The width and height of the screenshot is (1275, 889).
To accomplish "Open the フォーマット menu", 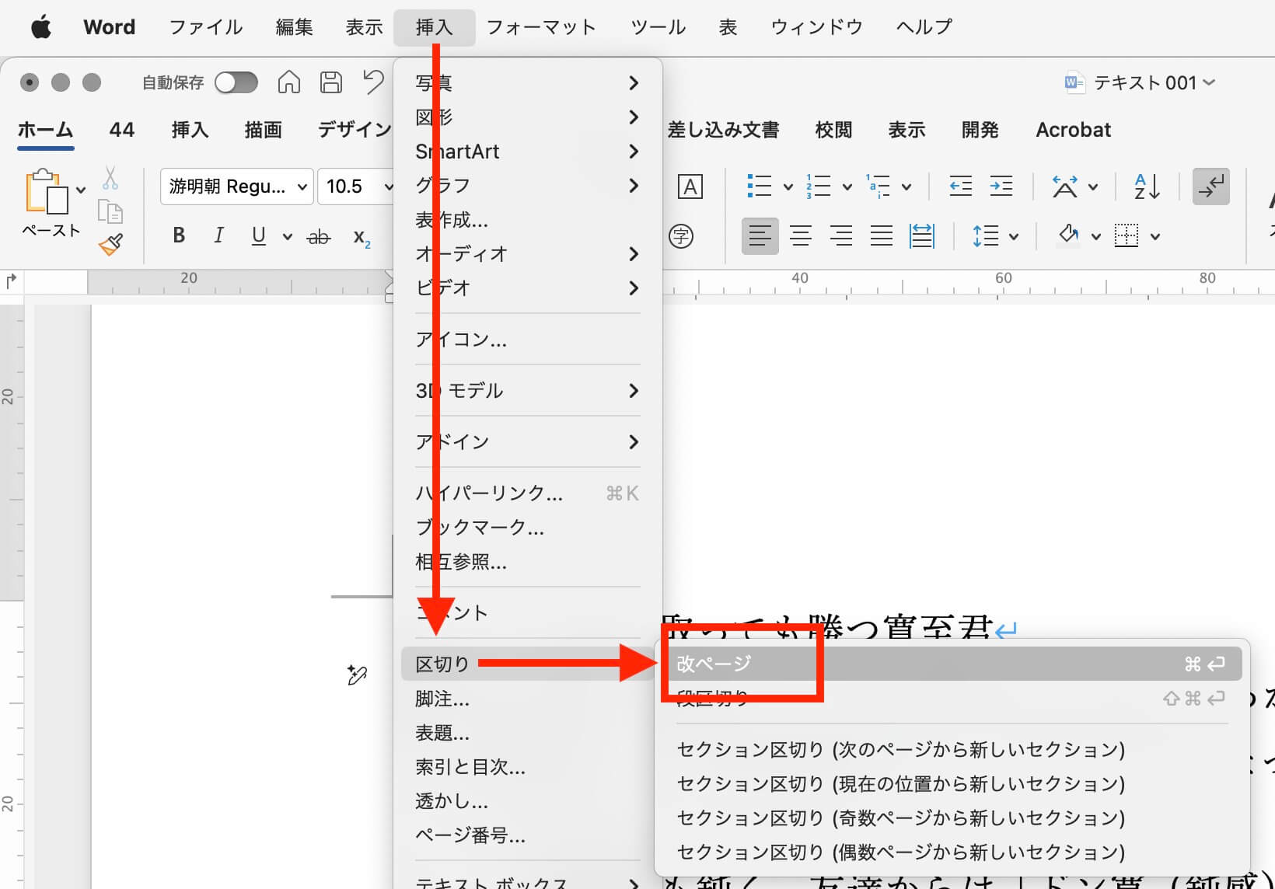I will tap(541, 27).
